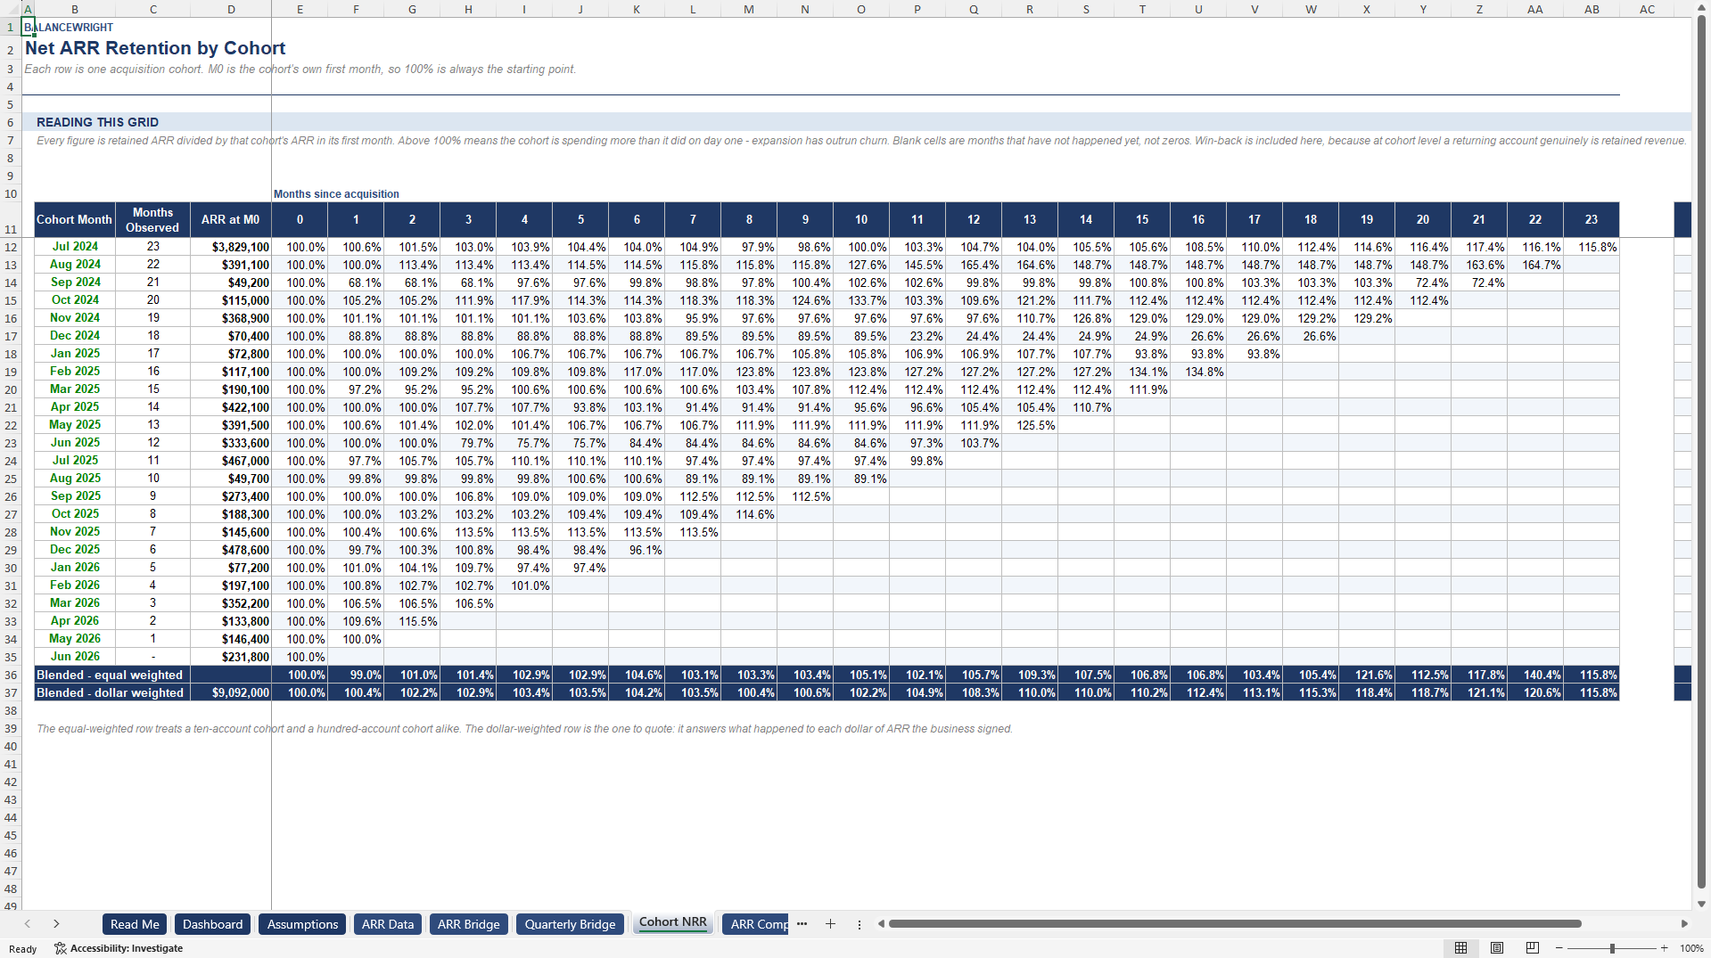Click the 'READING THIS GRID' heading
The width and height of the screenshot is (1711, 958).
click(x=97, y=122)
